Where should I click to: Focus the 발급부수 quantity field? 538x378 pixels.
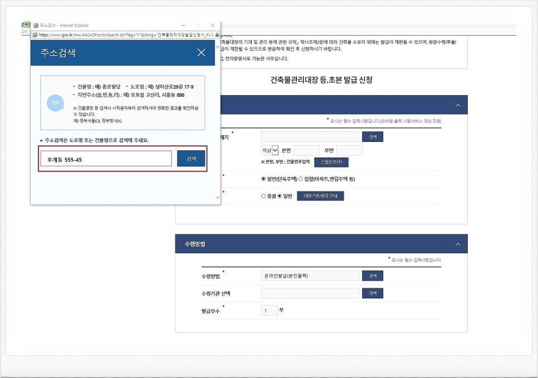click(x=270, y=311)
